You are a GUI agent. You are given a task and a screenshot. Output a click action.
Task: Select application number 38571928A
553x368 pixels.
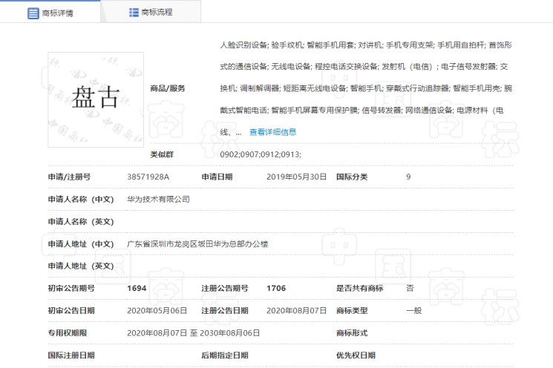pyautogui.click(x=148, y=177)
